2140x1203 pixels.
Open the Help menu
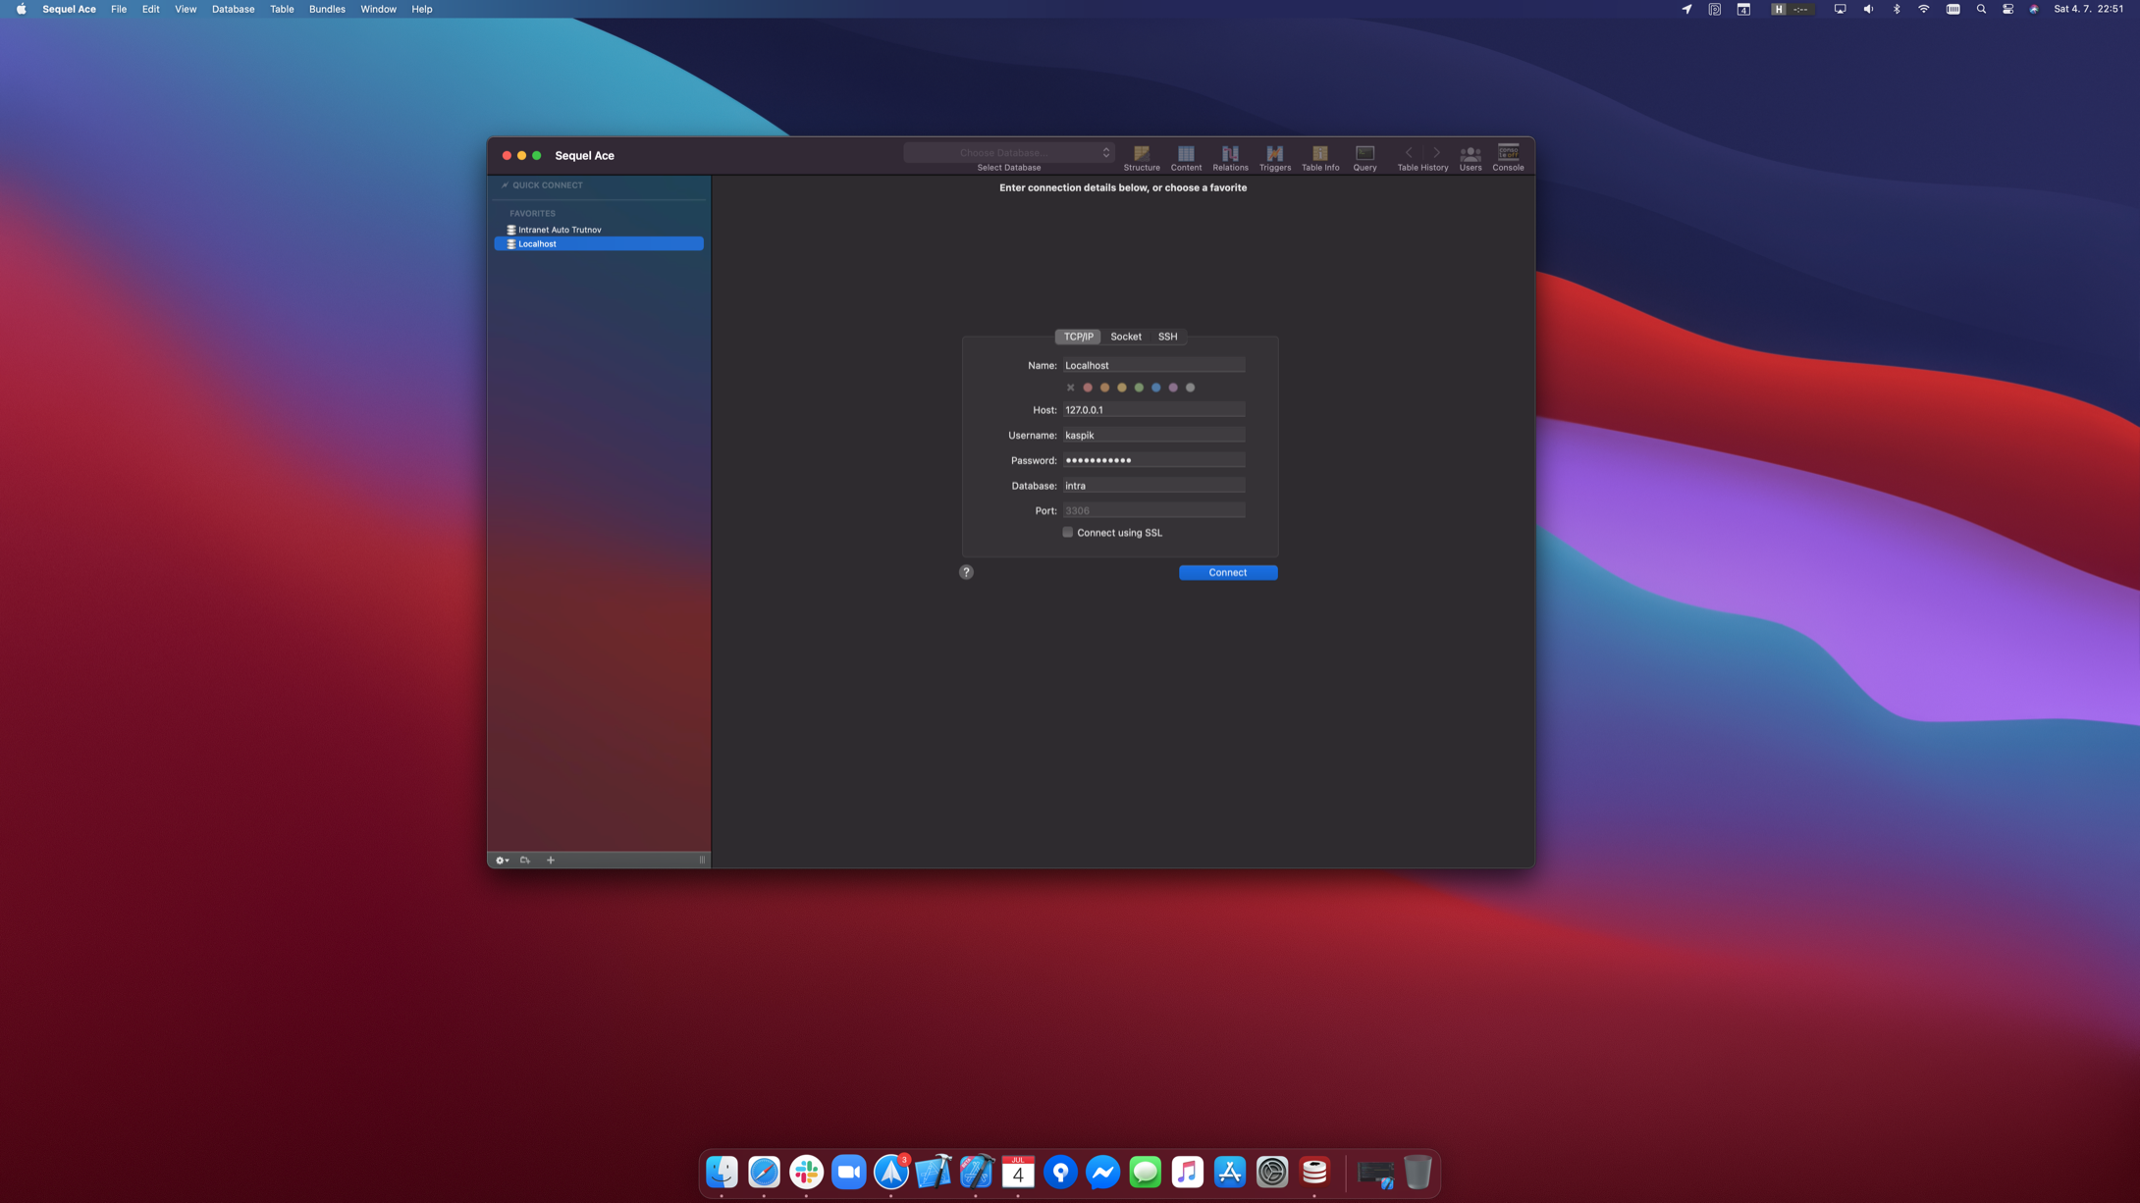pyautogui.click(x=422, y=9)
